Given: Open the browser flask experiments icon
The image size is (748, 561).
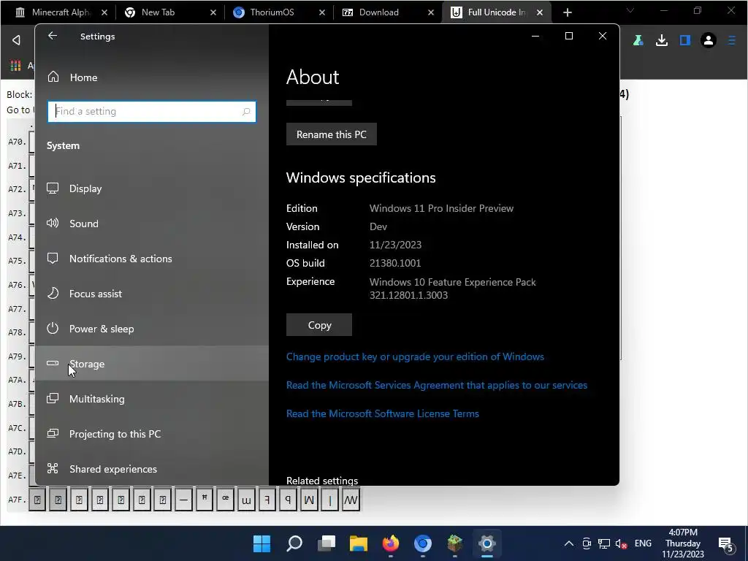Looking at the screenshot, I should pos(638,41).
